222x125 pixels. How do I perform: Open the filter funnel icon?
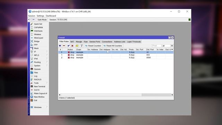pos(82,46)
